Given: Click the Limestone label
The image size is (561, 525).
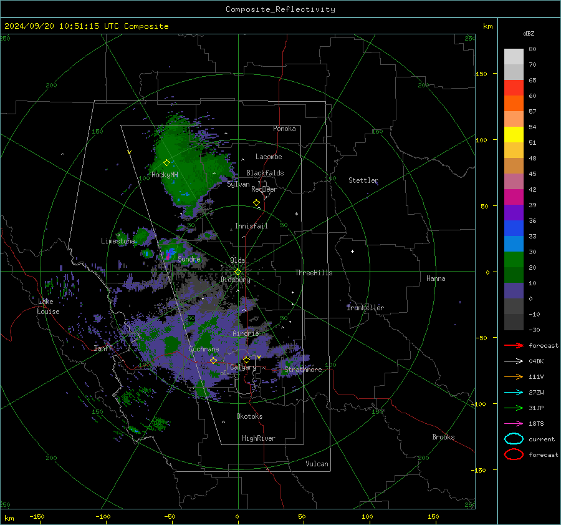Looking at the screenshot, I should (x=118, y=241).
